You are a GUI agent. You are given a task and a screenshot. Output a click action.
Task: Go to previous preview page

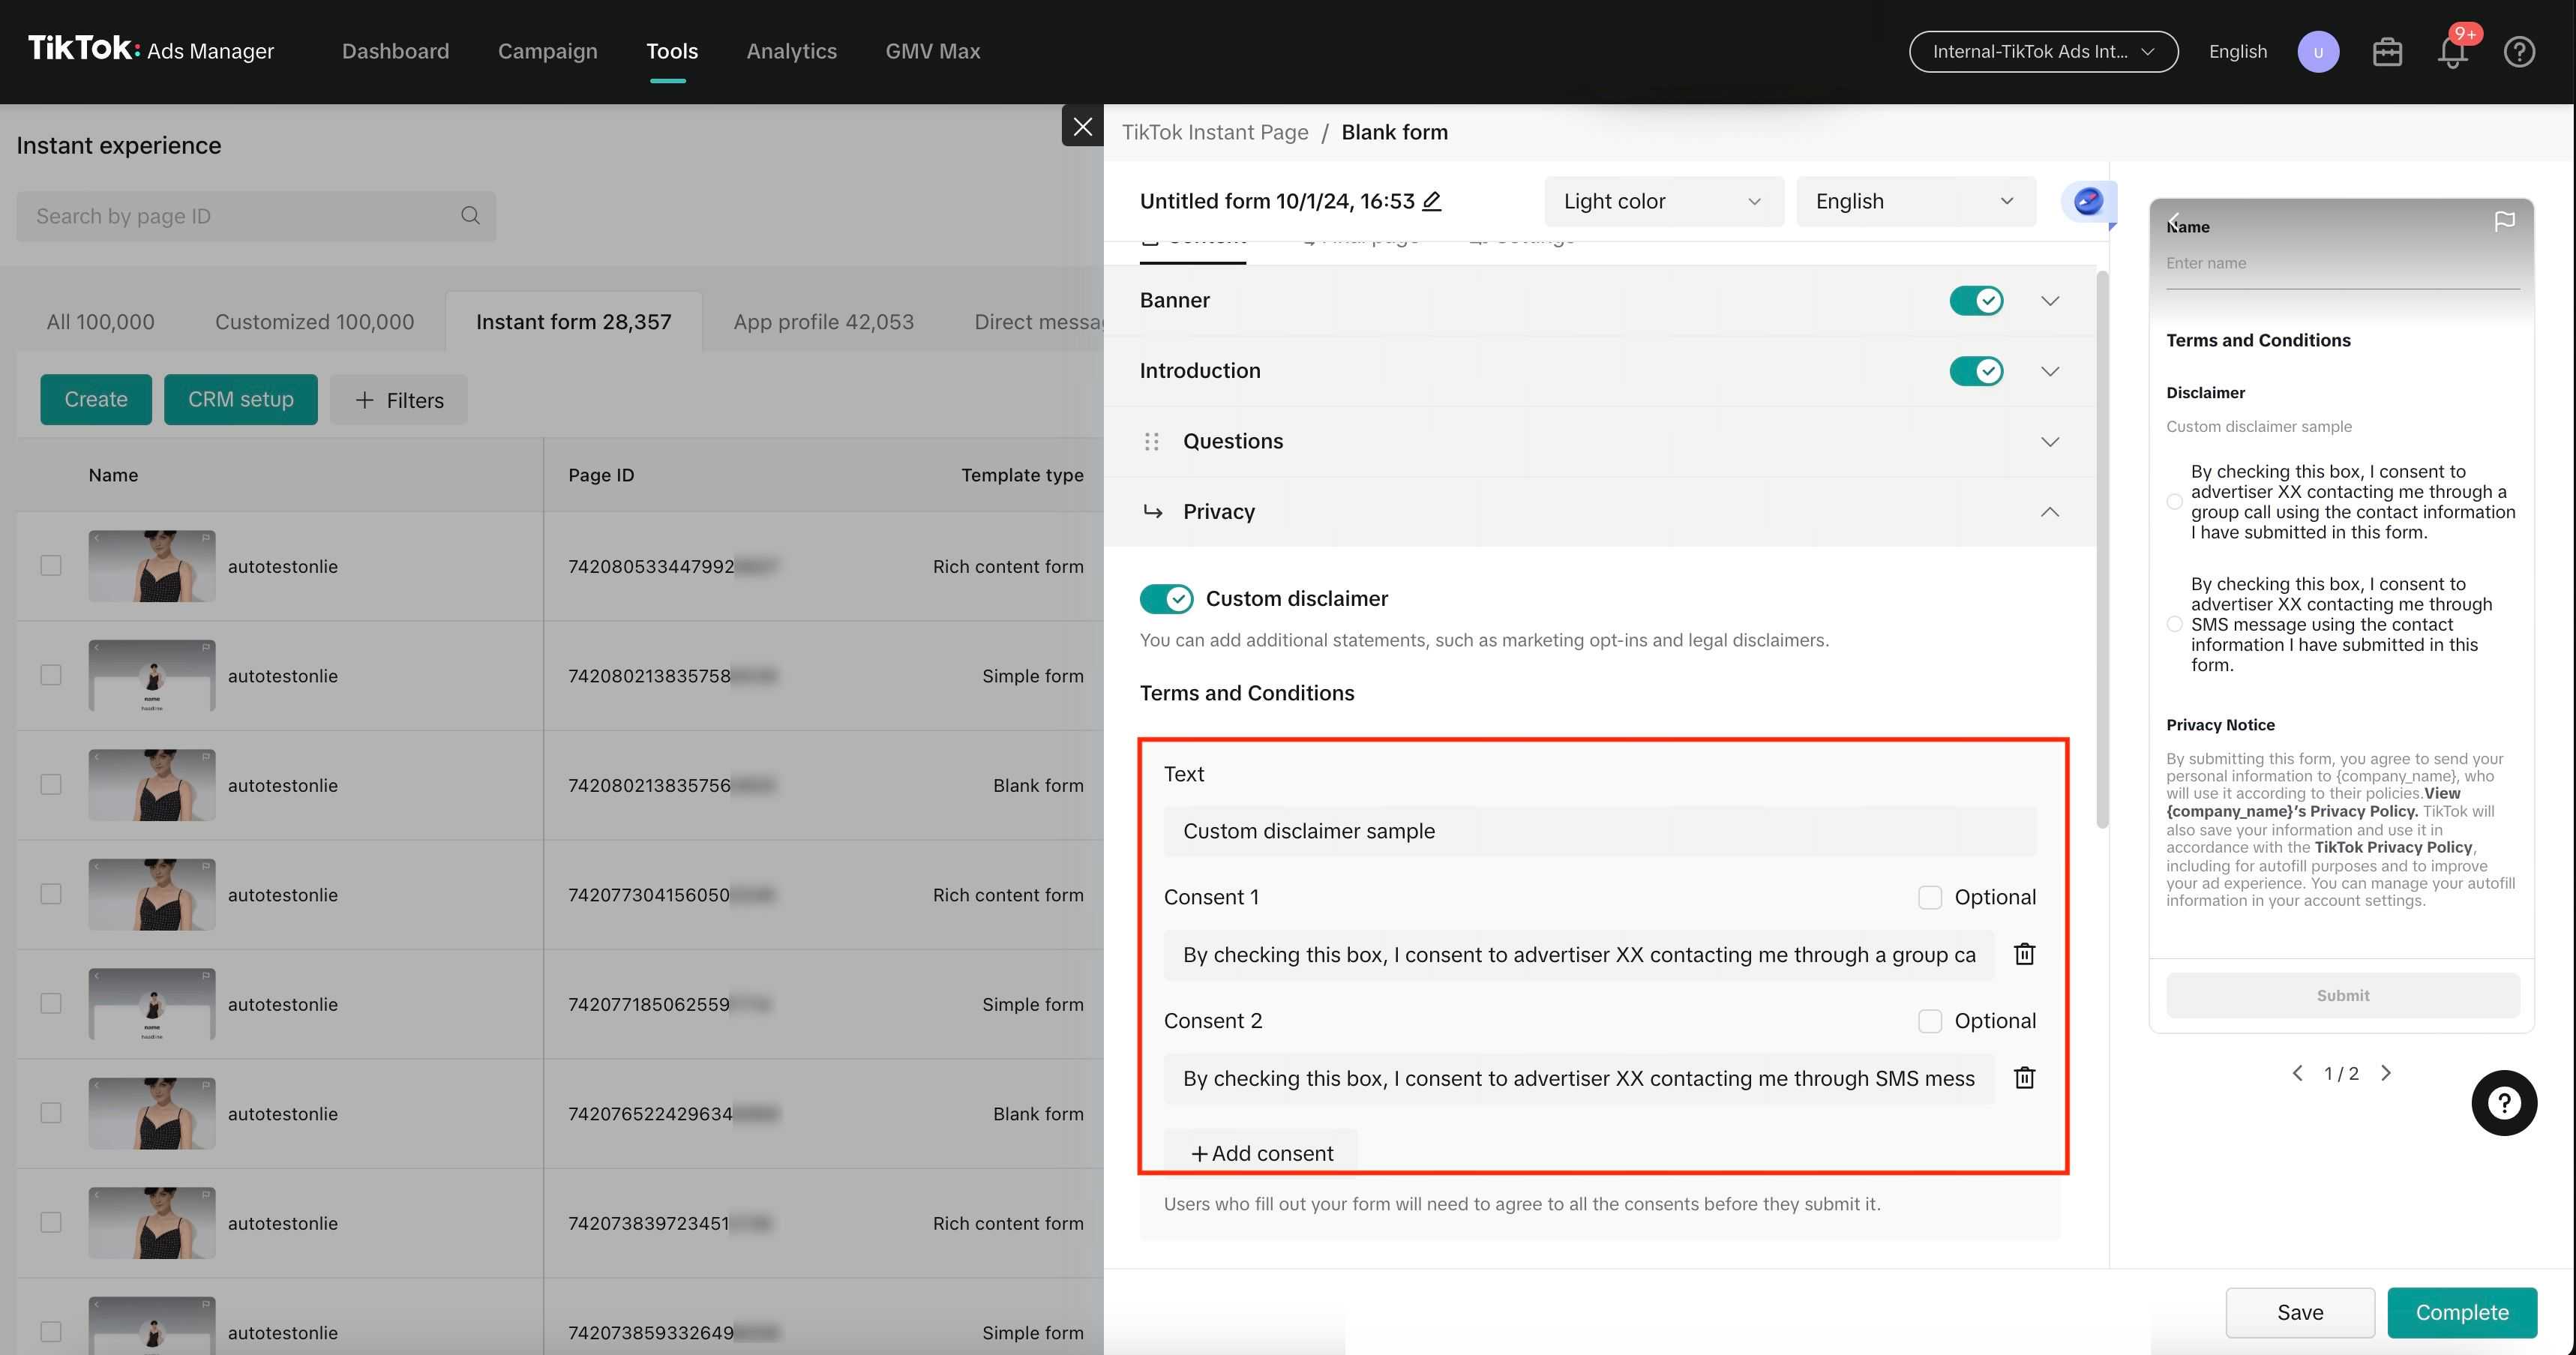(2297, 1073)
